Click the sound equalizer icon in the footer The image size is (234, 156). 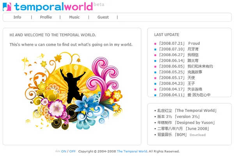(x=58, y=151)
